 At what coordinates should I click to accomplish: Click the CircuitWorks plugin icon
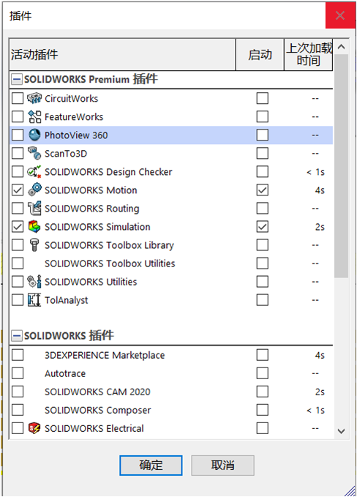[x=34, y=98]
